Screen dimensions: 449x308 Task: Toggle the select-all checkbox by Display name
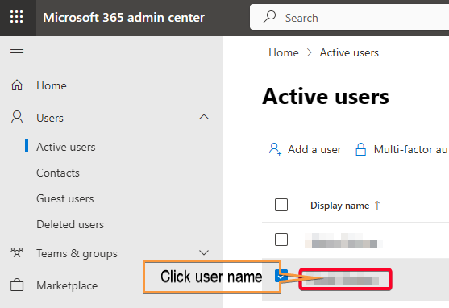click(x=281, y=205)
